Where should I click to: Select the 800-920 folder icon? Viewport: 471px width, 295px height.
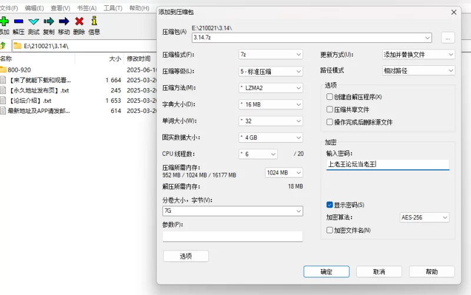[4, 69]
